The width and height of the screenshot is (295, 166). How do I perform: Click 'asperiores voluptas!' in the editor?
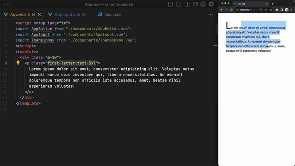tap(52, 86)
